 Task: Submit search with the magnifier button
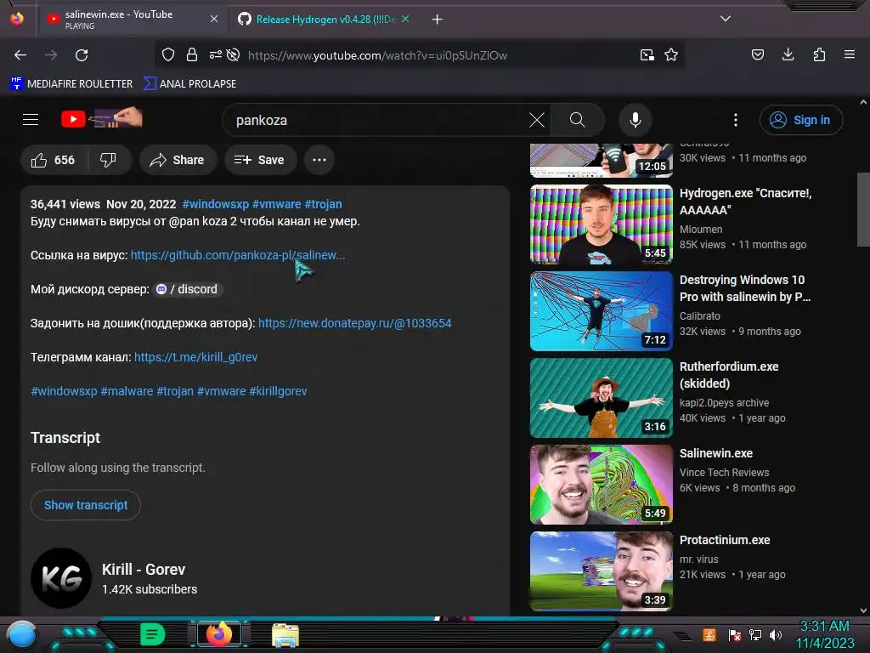pyautogui.click(x=577, y=120)
